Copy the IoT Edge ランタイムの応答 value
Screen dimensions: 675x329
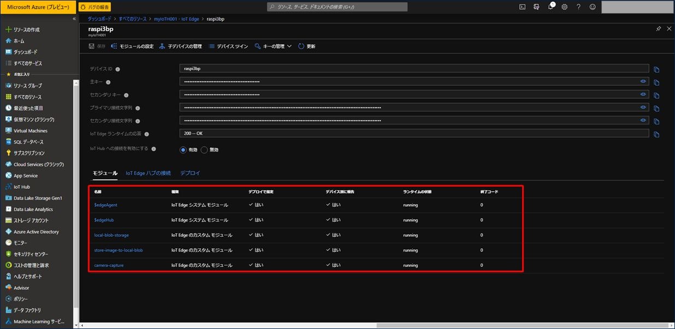[x=656, y=134]
